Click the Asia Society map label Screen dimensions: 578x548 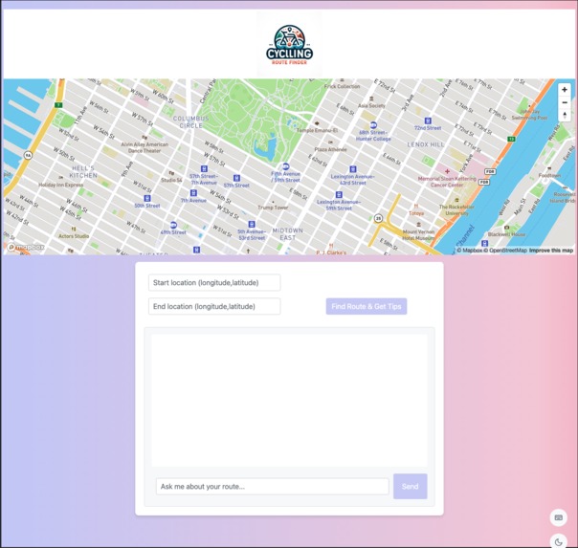371,106
